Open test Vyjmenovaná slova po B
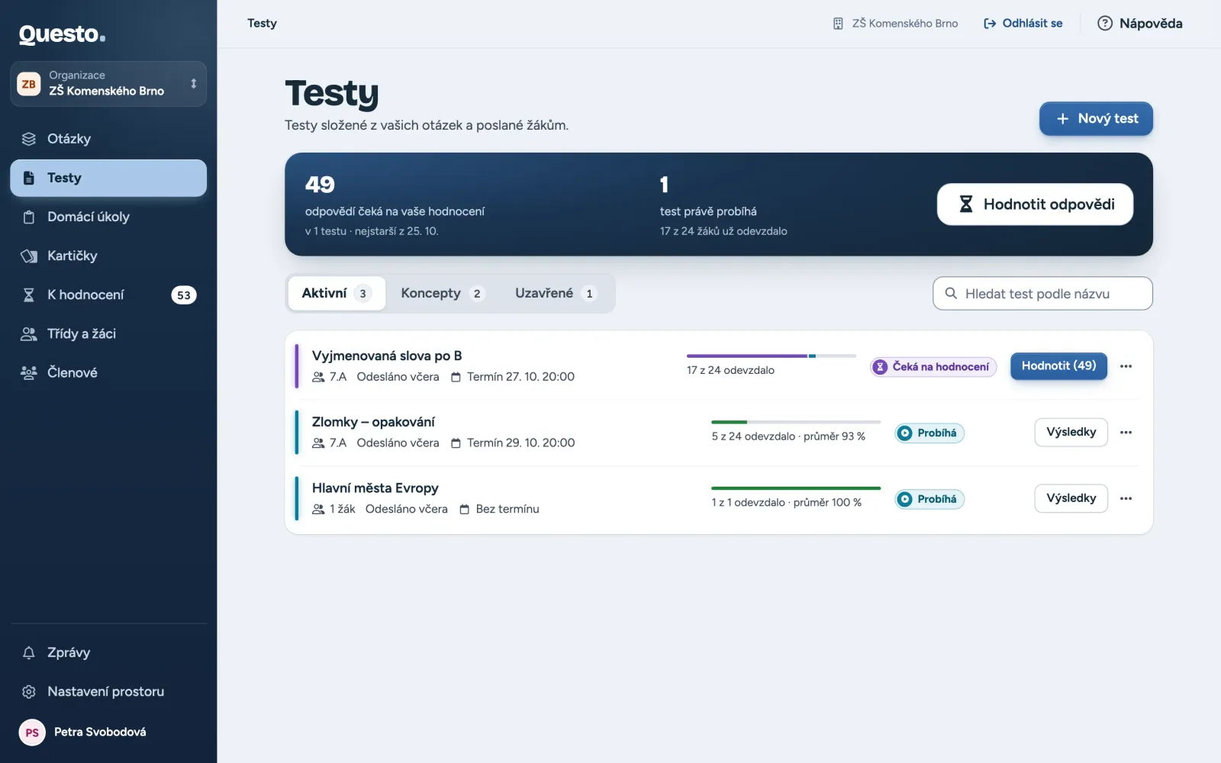This screenshot has height=763, width=1221. coord(387,356)
